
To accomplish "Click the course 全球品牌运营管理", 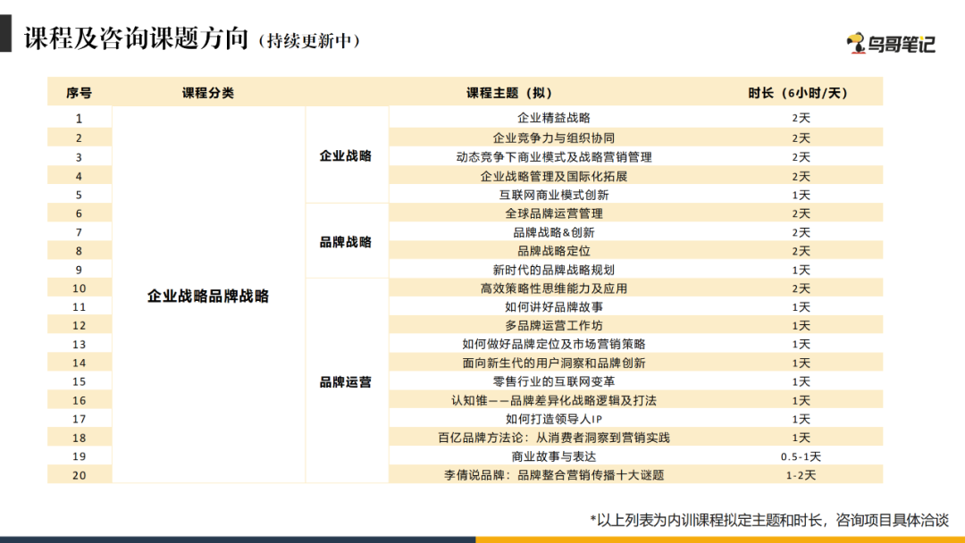I will 554,213.
